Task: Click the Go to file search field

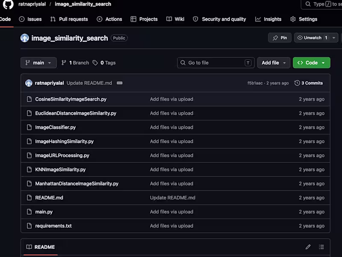Action: [x=216, y=63]
